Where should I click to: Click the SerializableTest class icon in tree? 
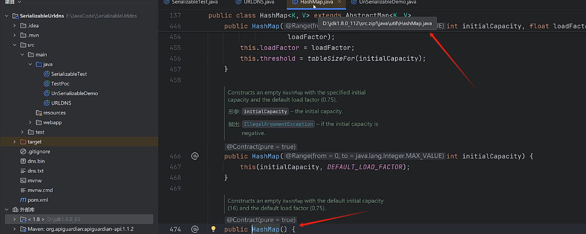coord(47,74)
